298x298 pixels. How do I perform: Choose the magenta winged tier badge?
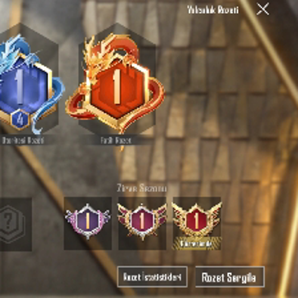tap(142, 221)
